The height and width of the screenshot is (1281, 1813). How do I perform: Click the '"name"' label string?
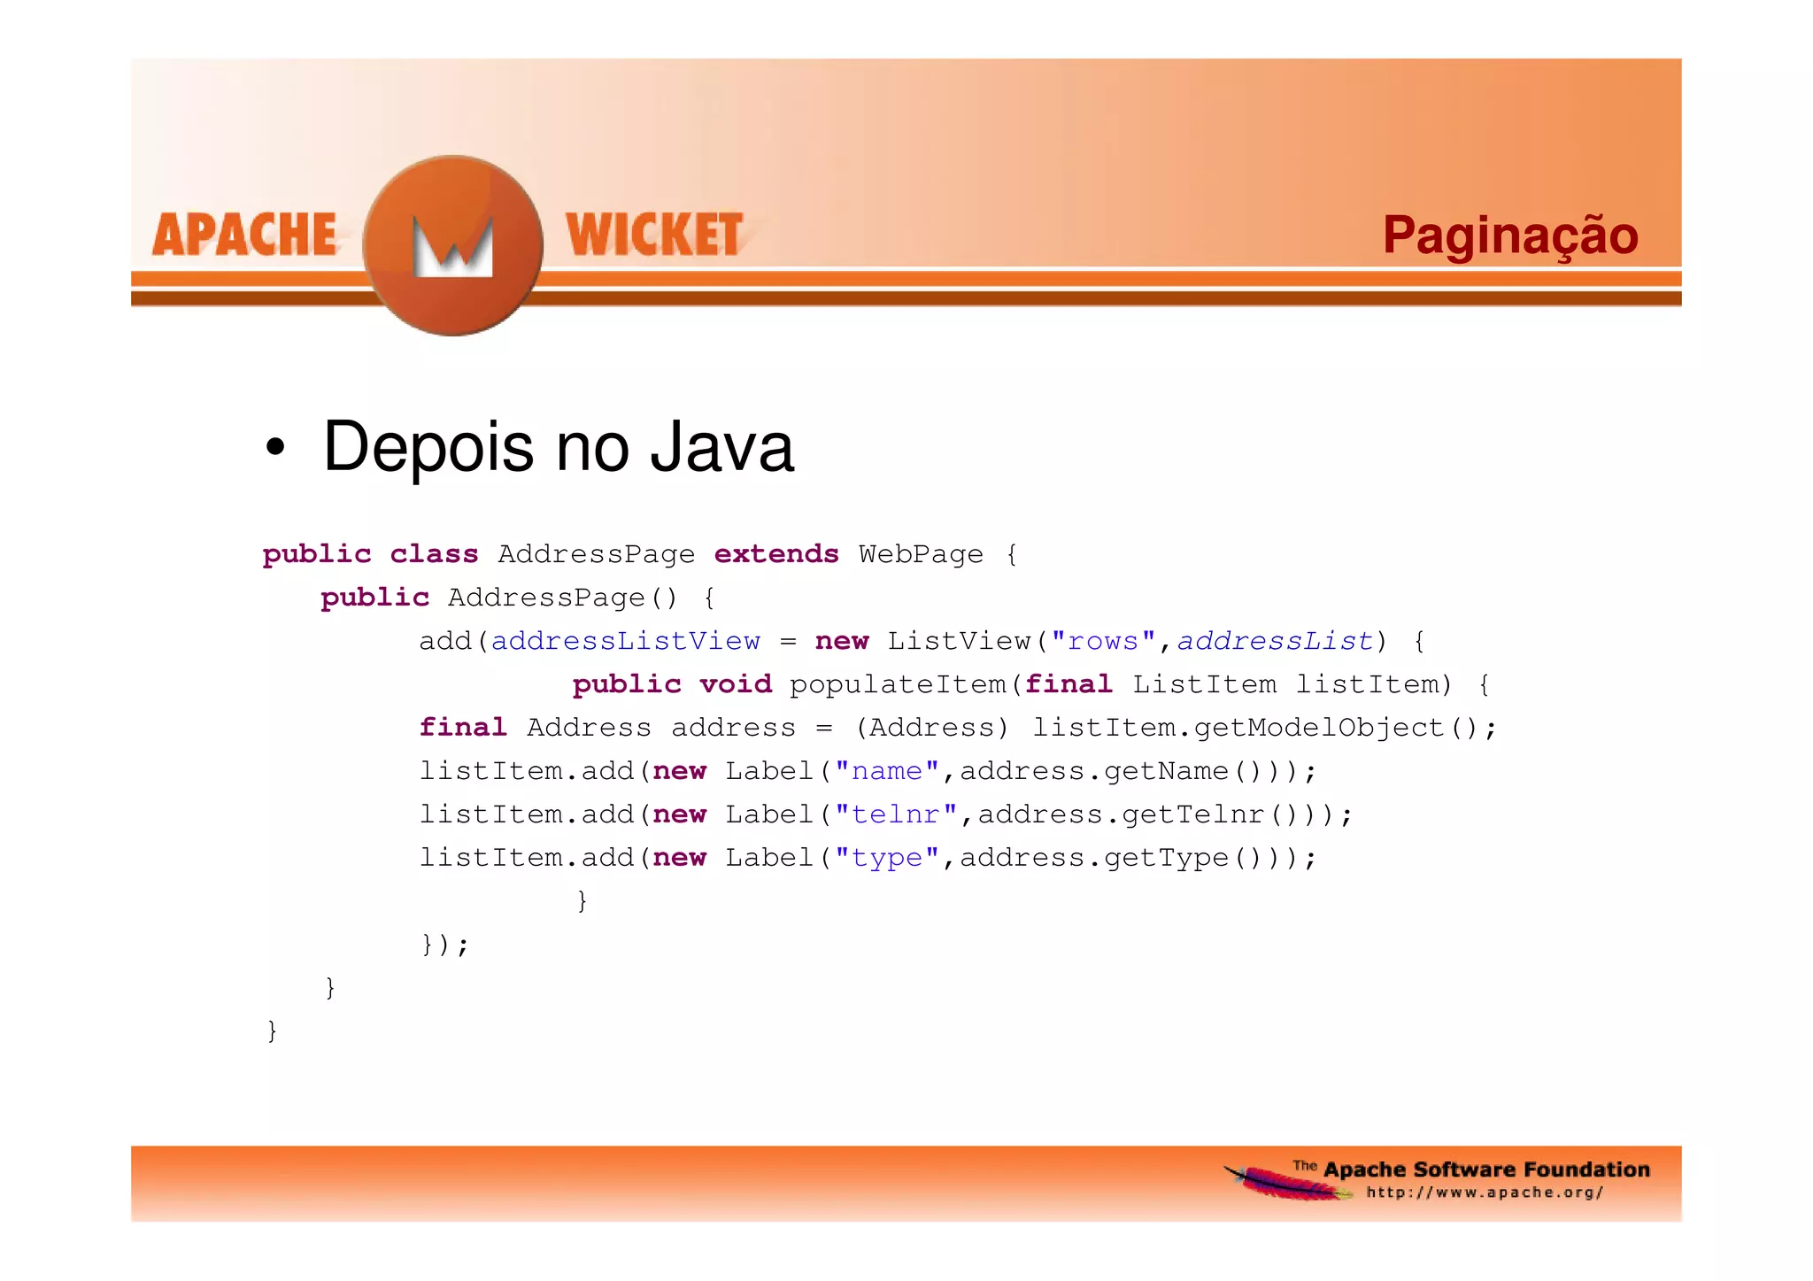pos(887,770)
